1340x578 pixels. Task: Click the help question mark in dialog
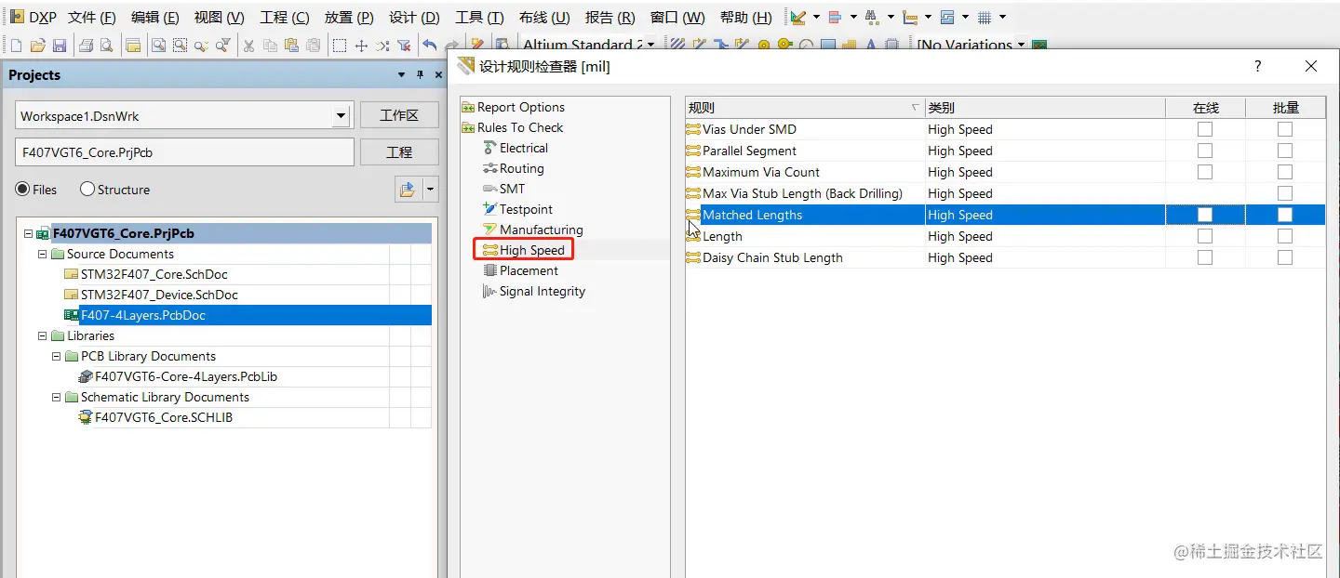[x=1257, y=66]
